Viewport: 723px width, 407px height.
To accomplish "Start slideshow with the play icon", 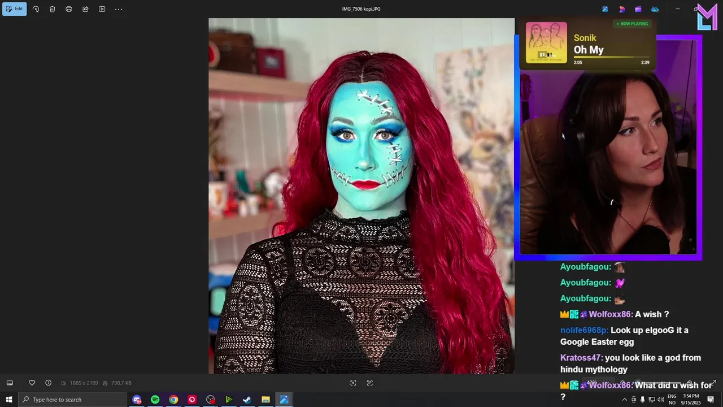I will [102, 9].
